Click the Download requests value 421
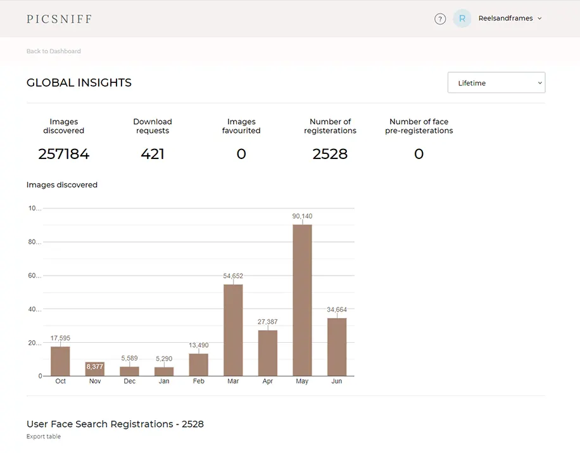Screen dimensions: 580x453 [153, 154]
